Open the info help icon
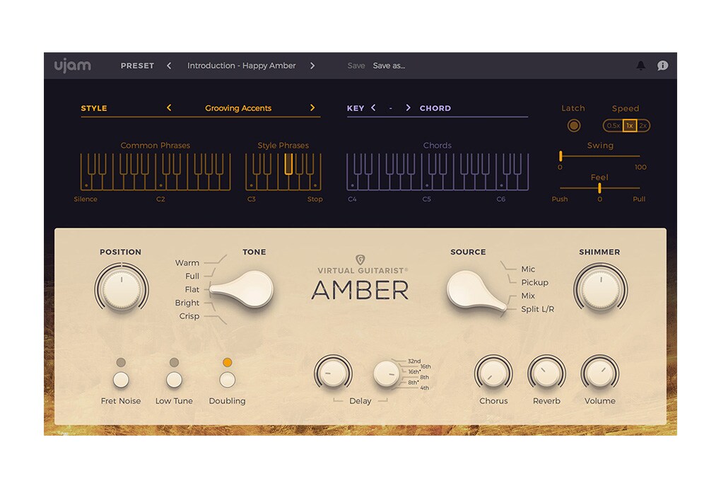This screenshot has width=721, height=488. pyautogui.click(x=662, y=66)
